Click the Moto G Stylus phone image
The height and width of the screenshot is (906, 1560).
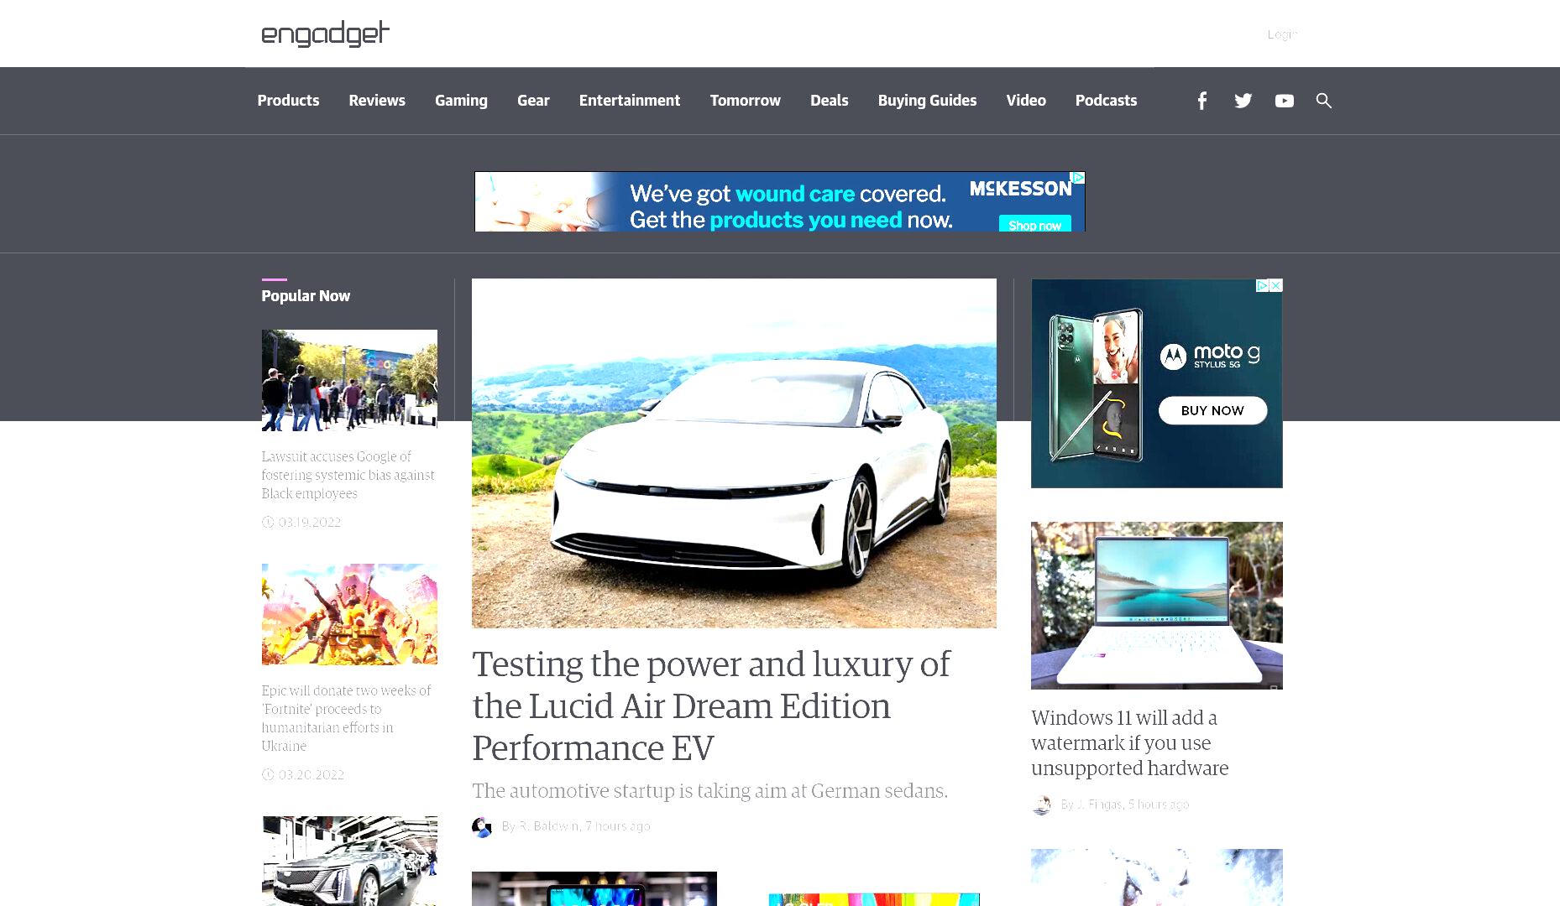point(1097,384)
